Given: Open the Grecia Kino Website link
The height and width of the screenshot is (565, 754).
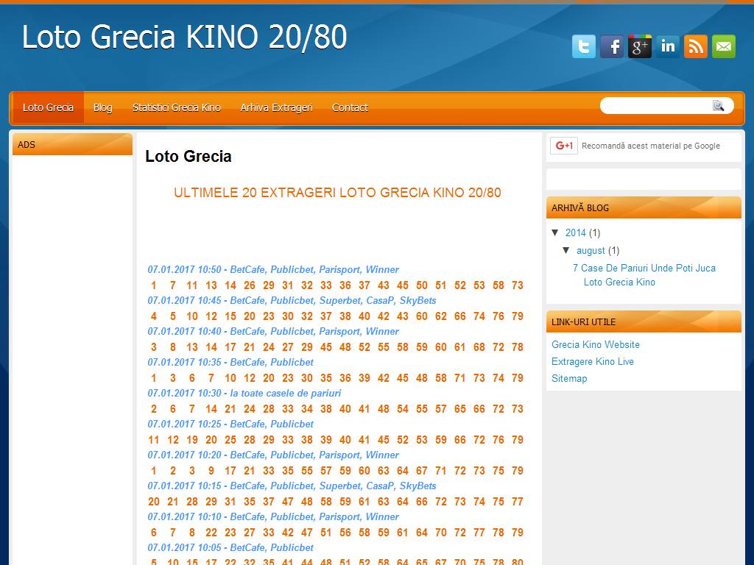Looking at the screenshot, I should pyautogui.click(x=596, y=344).
